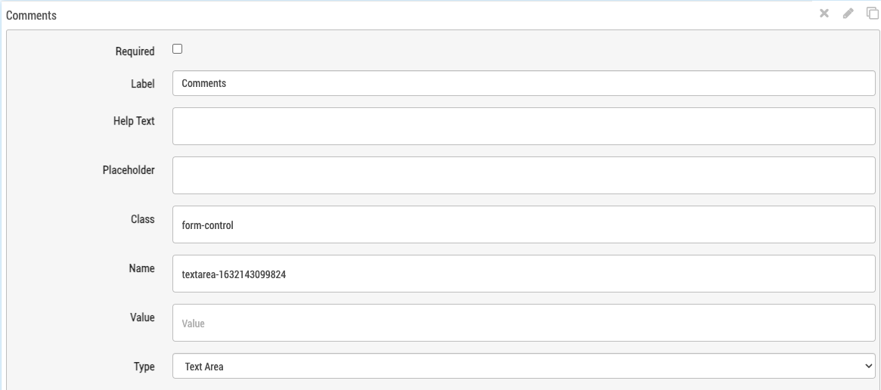Focus the empty Value input
Viewport: 881px width, 390px height.
(x=523, y=323)
